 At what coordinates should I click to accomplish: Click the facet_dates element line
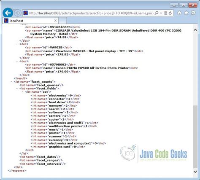(40, 157)
